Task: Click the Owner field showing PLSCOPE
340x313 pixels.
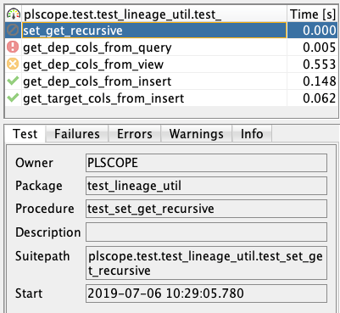Action: coord(206,163)
